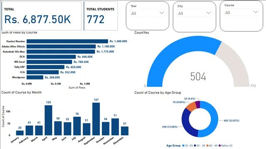
Task: Click the 'Age Group' legend title
Action: [173, 145]
